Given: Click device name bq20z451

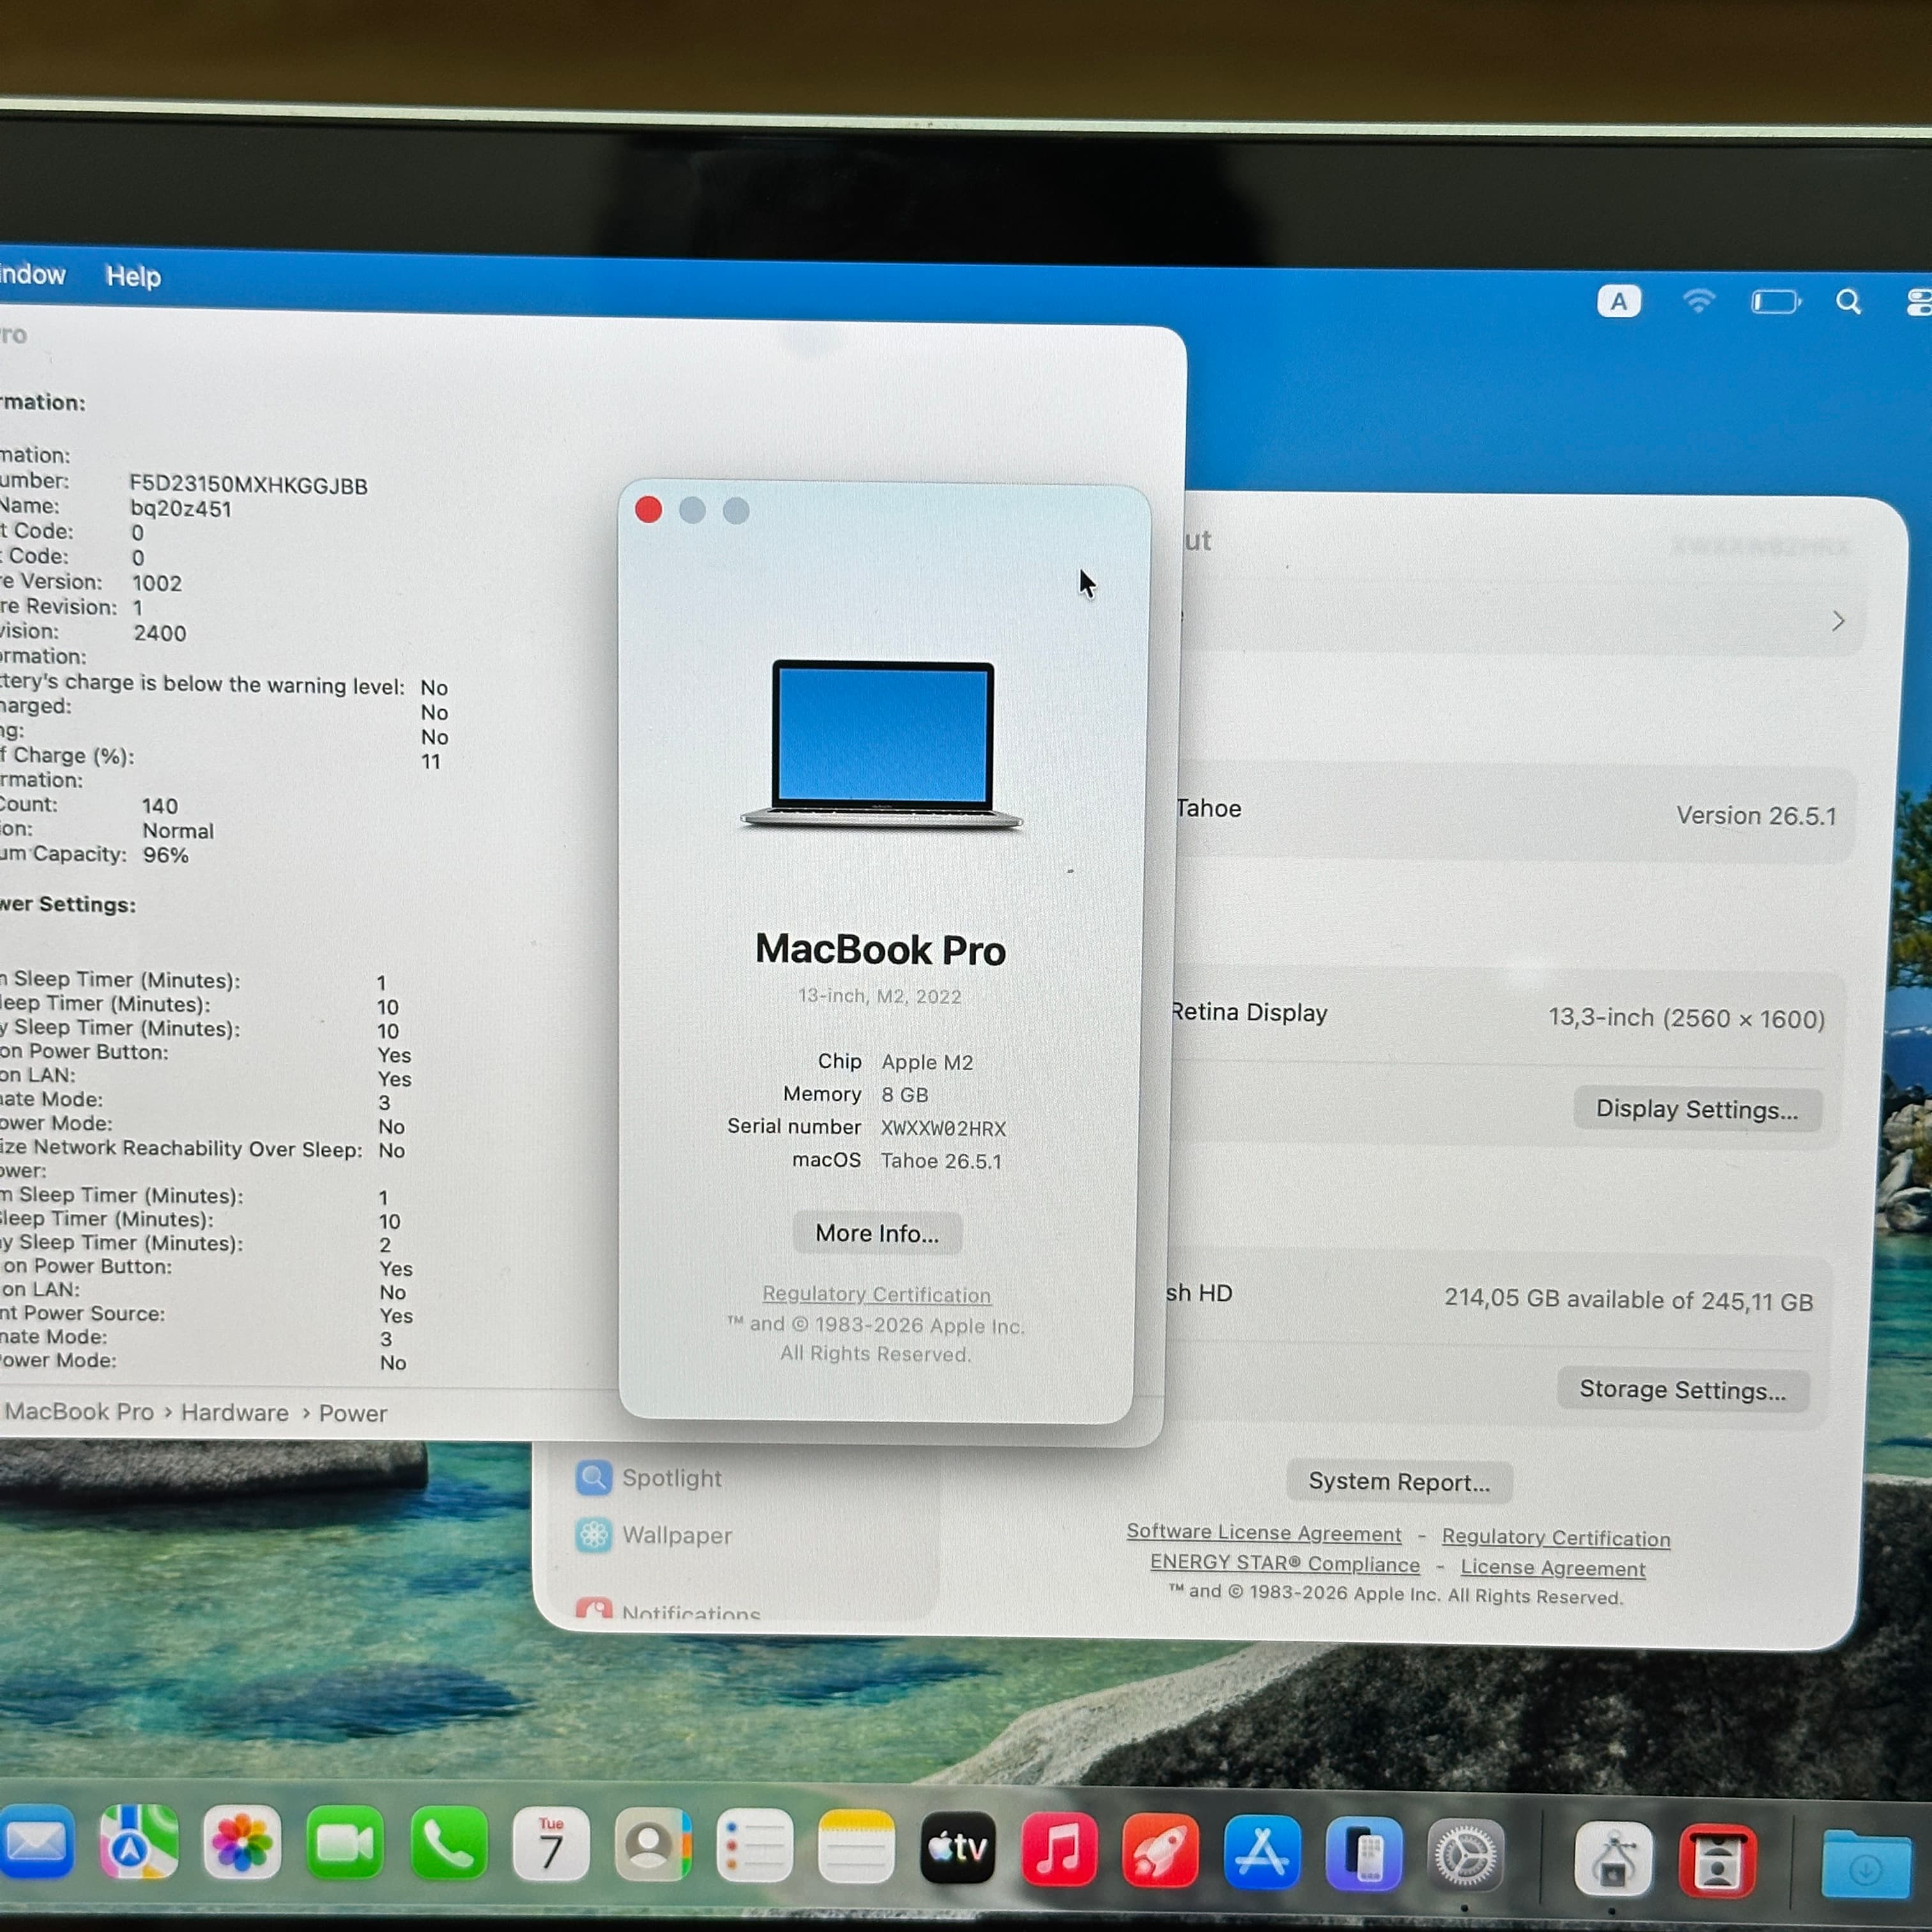Looking at the screenshot, I should 181,509.
